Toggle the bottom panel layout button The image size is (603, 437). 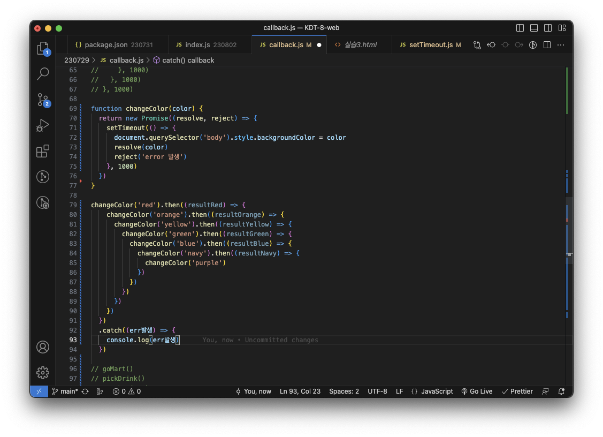(x=534, y=28)
